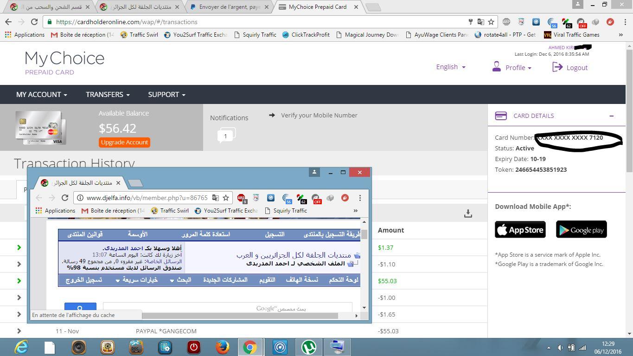Expand the 11 - Nov PAYPAL row
633x356 pixels.
tap(19, 331)
